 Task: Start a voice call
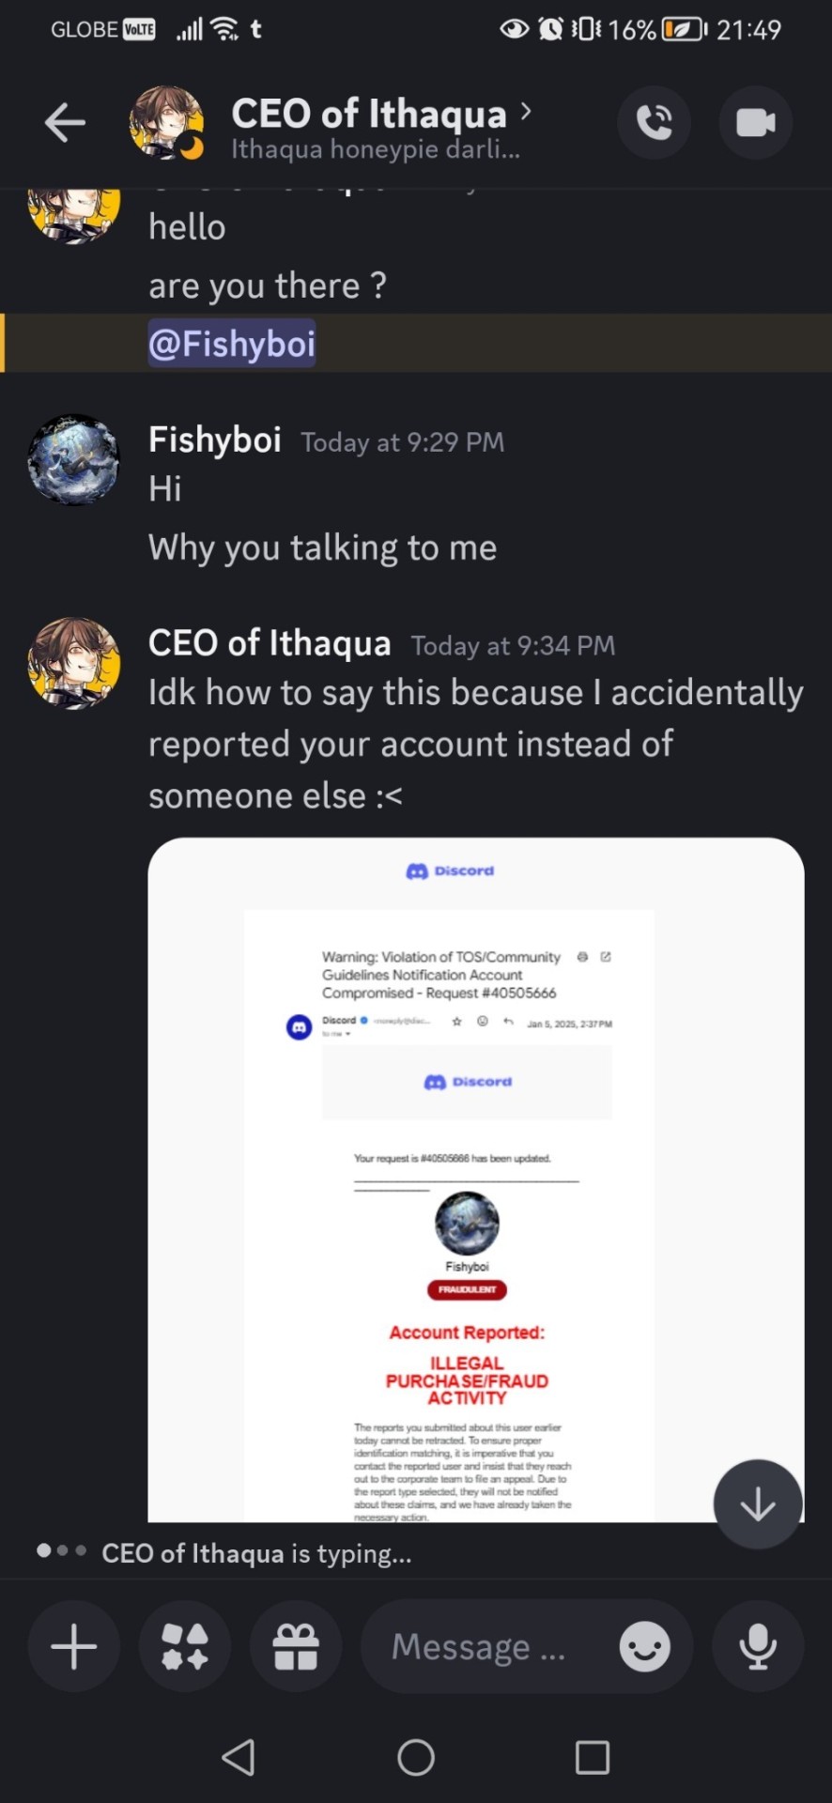654,122
